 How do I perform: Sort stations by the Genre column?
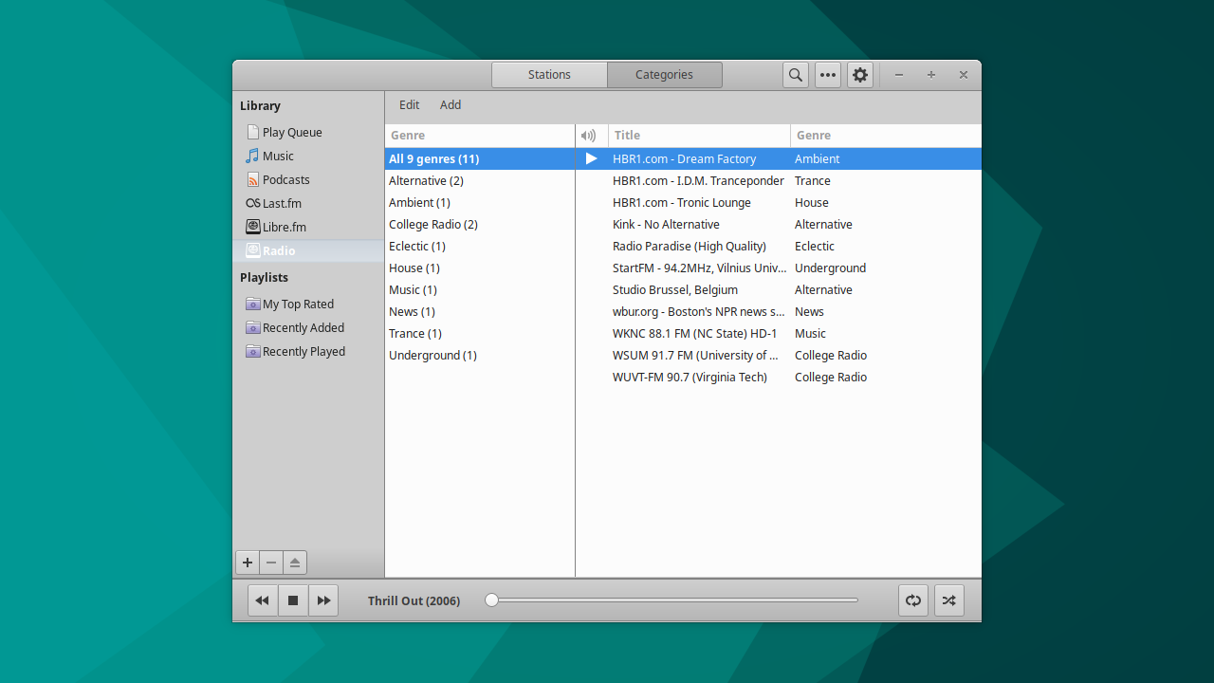point(816,135)
